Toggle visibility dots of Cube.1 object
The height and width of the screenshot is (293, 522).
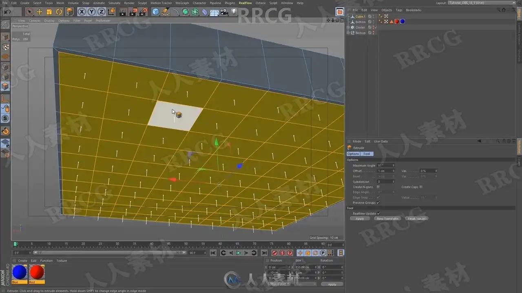(x=373, y=17)
